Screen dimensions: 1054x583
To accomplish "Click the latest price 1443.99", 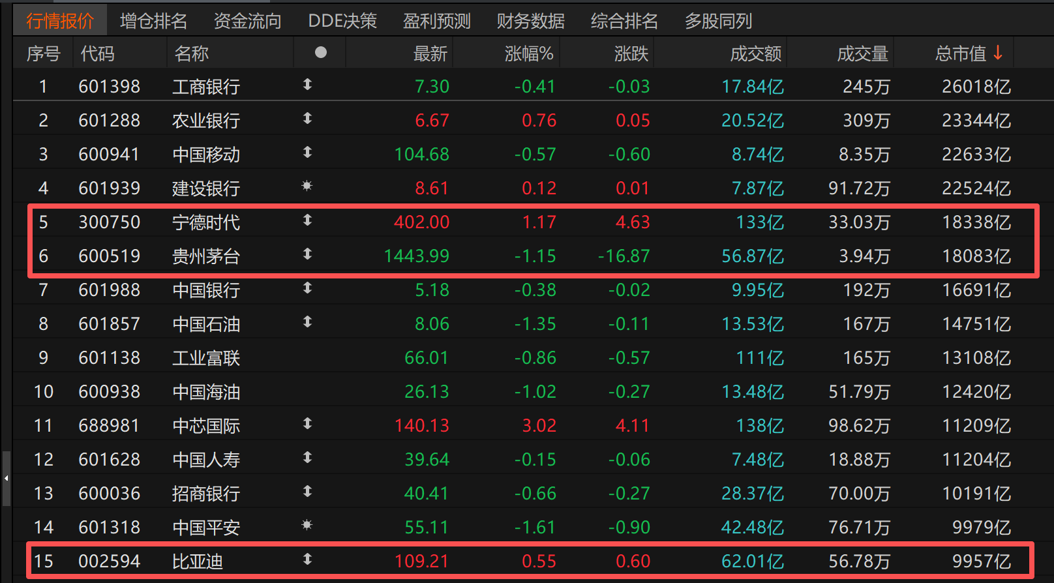I will [x=417, y=256].
